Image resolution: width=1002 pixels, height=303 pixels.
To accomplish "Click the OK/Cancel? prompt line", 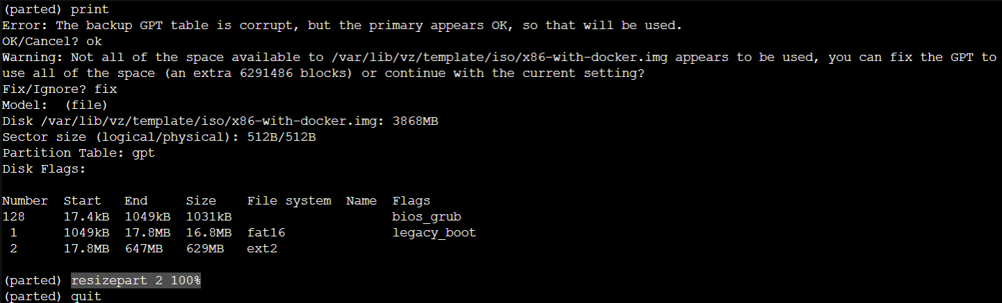I will pos(52,42).
